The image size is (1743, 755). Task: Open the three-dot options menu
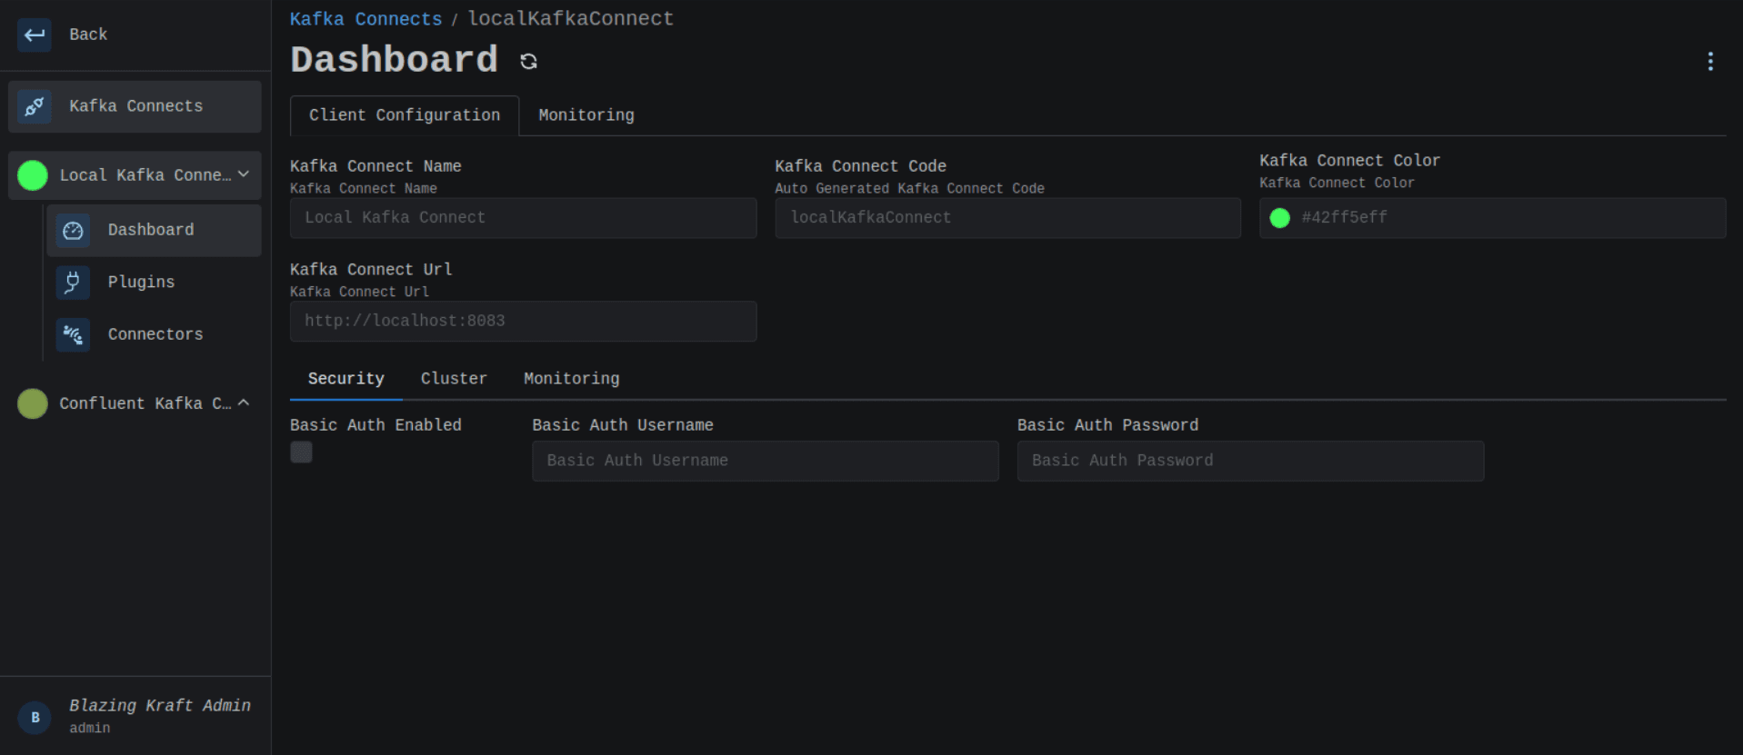tap(1710, 61)
